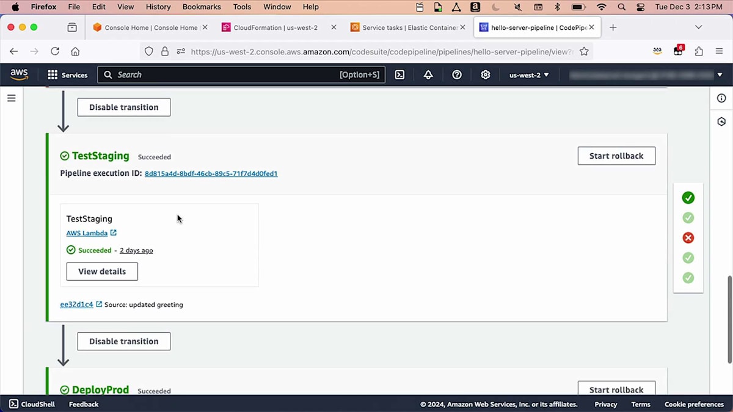Click the page vertical scrollbar thumb
The width and height of the screenshot is (733, 412).
(x=729, y=319)
